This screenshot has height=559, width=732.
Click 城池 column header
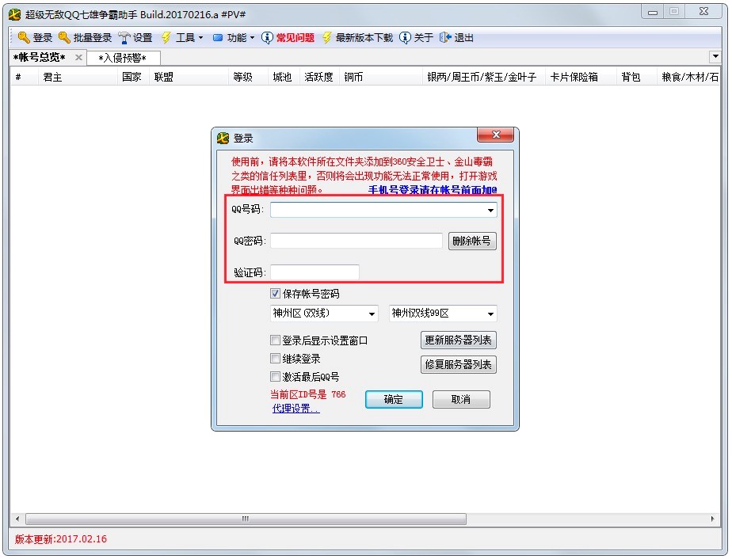284,77
